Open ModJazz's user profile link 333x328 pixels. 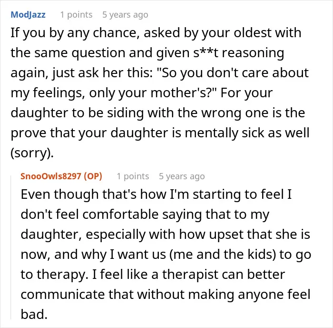click(x=28, y=15)
